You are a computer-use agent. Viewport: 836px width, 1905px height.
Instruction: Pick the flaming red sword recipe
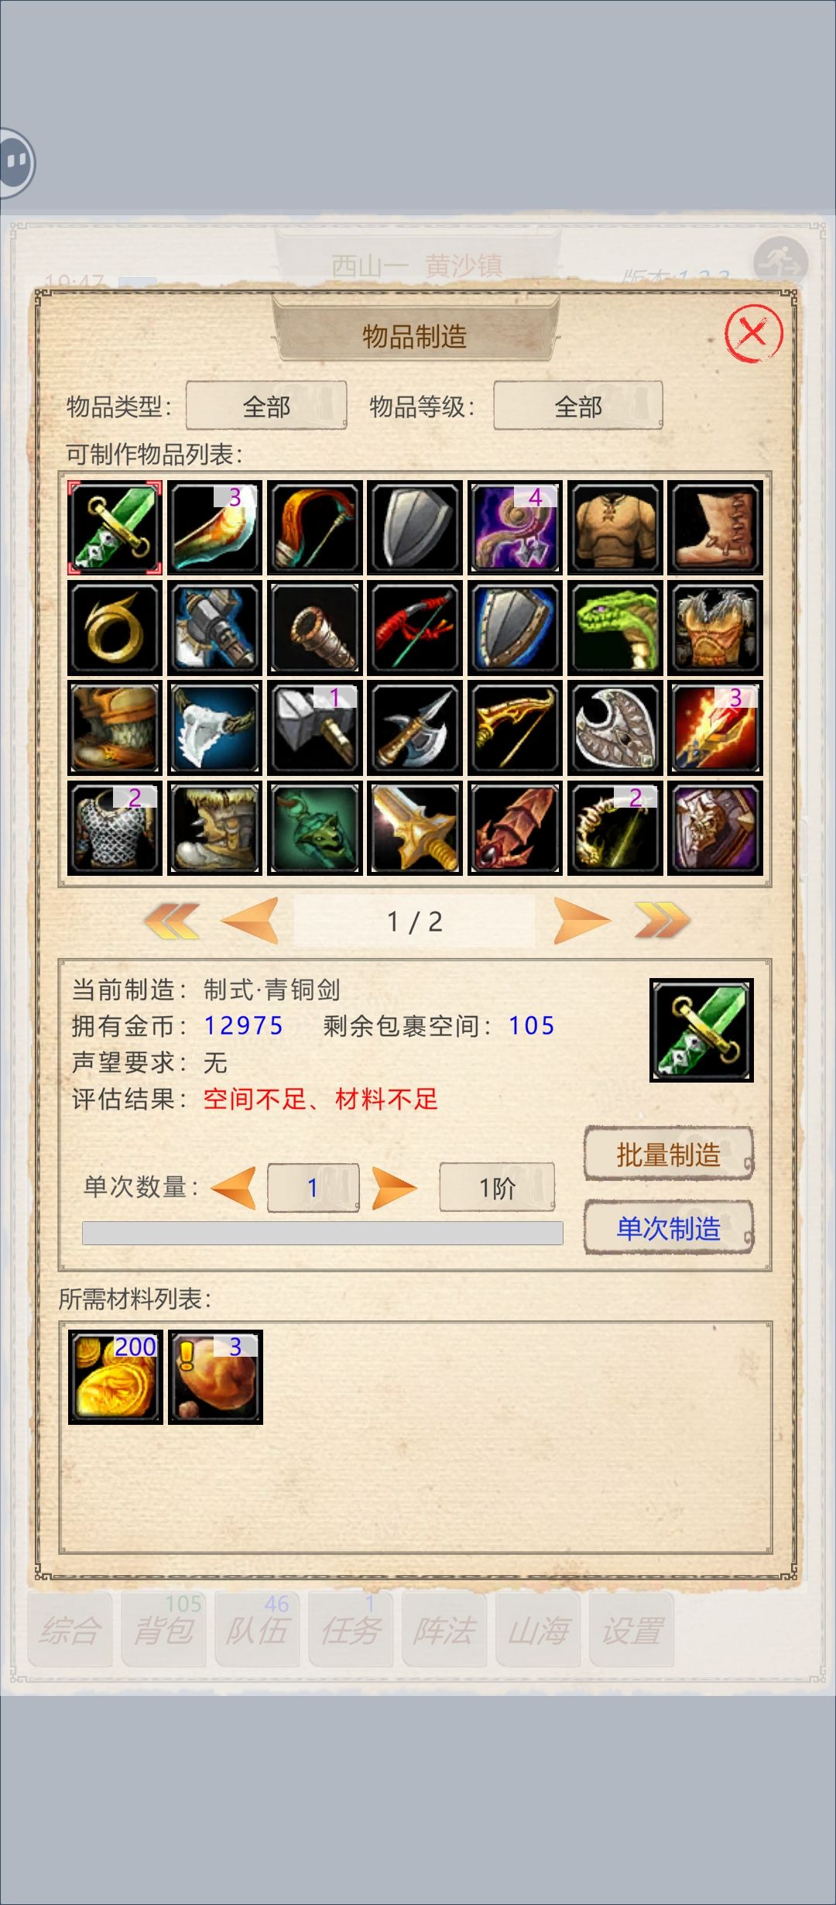pos(715,728)
